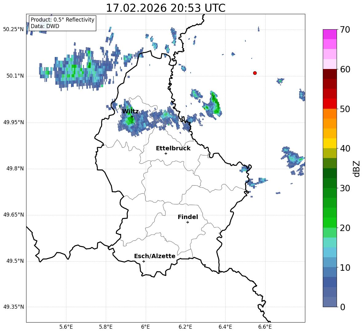Click the green echo cell east of the German border

tap(215, 105)
